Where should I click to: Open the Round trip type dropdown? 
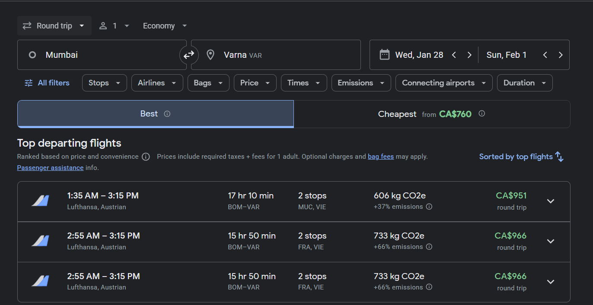pos(54,26)
